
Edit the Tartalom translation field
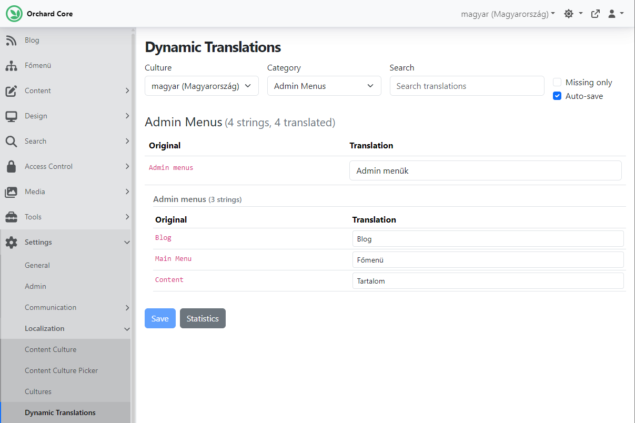click(x=488, y=281)
